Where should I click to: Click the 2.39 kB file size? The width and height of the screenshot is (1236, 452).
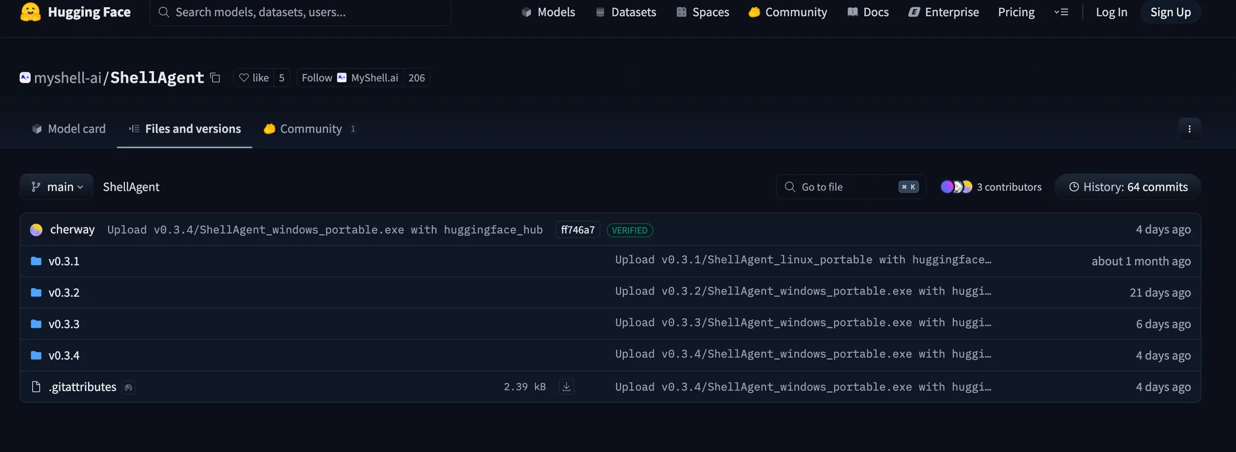click(524, 387)
